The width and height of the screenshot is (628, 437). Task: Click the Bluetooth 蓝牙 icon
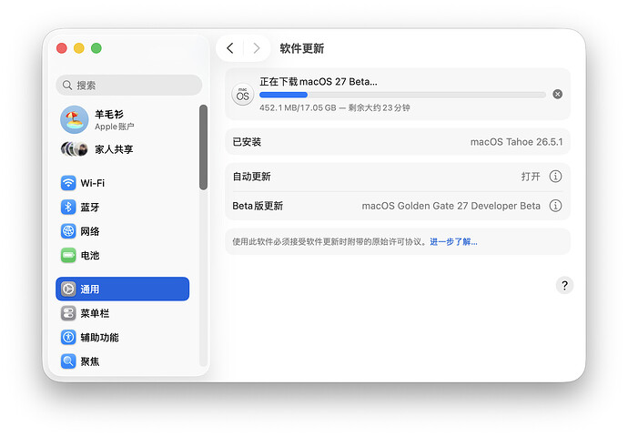click(x=68, y=207)
